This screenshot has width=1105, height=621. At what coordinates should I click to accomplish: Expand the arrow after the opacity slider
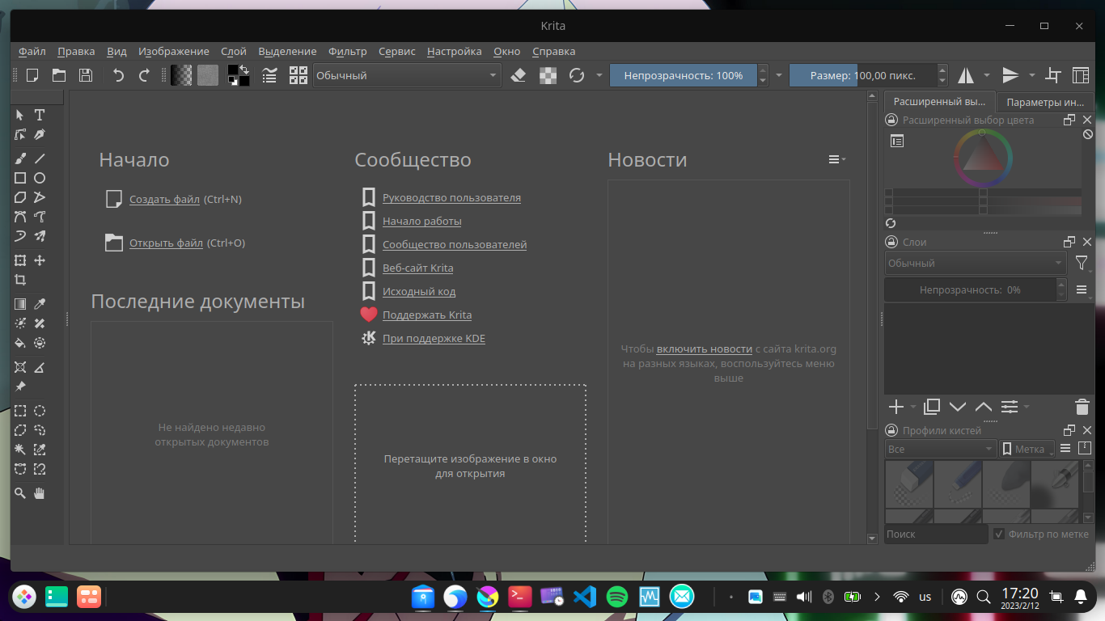point(779,75)
